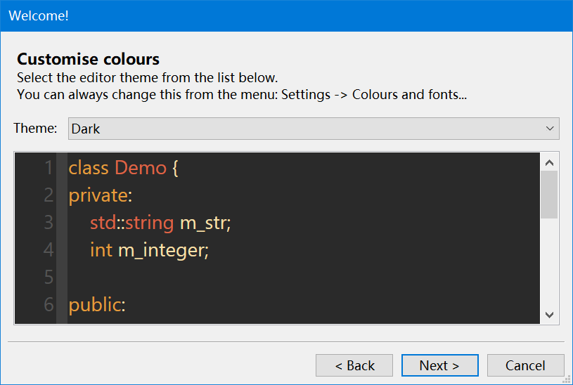Click the window resize grip in the corner
The height and width of the screenshot is (385, 573).
[x=567, y=379]
